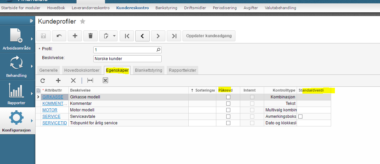Delete profile using trash can icon
Screen dimensions: 380x164
click(91, 36)
